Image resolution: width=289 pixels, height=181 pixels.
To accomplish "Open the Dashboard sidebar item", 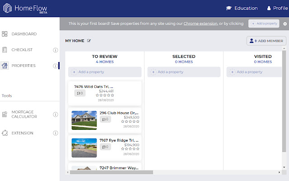I will [24, 34].
